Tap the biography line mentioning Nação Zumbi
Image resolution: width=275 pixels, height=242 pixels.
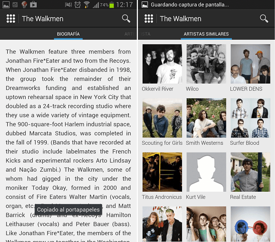68,170
